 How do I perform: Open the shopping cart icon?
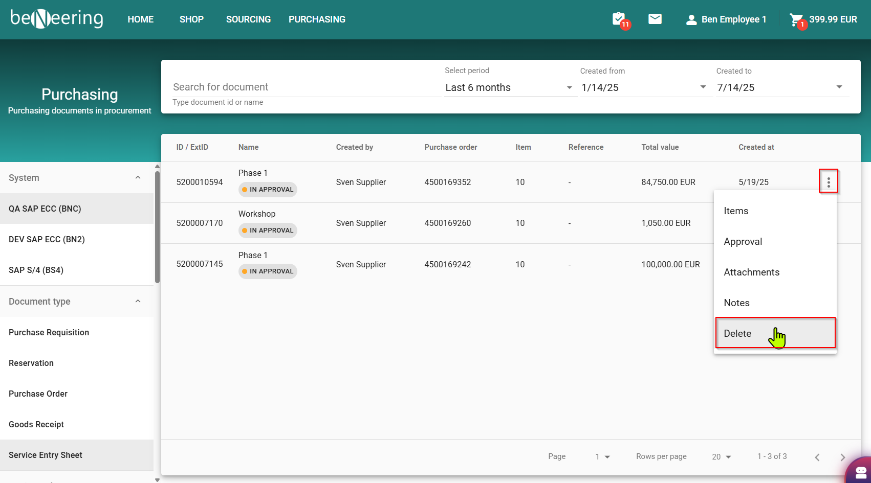[x=796, y=19]
